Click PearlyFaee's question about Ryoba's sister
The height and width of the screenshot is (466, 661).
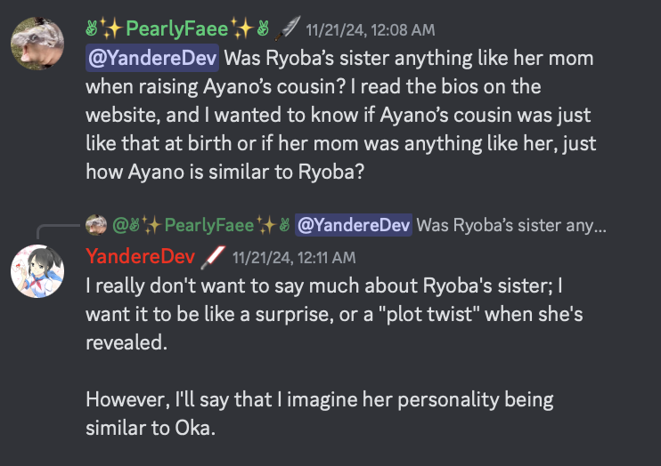click(x=339, y=116)
